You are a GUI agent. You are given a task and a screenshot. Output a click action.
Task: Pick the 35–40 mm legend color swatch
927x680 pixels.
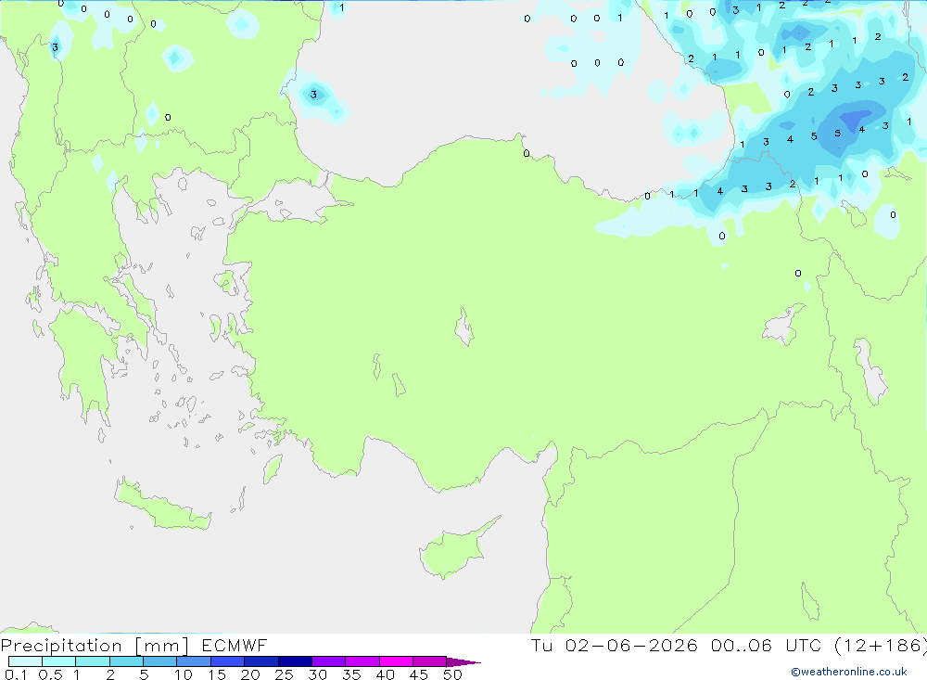(x=362, y=661)
